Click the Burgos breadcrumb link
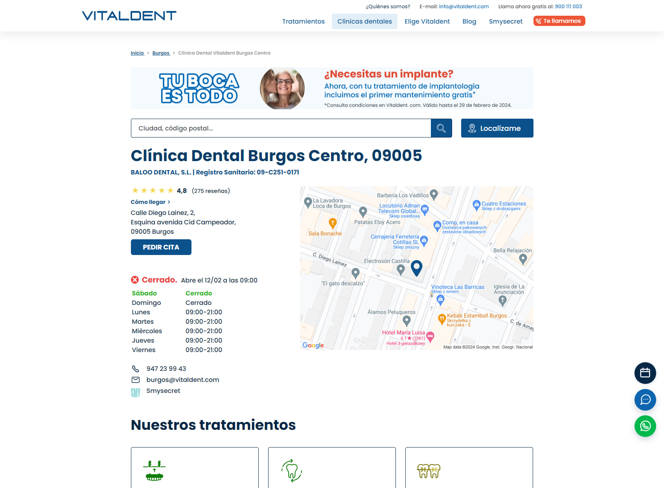 161,53
